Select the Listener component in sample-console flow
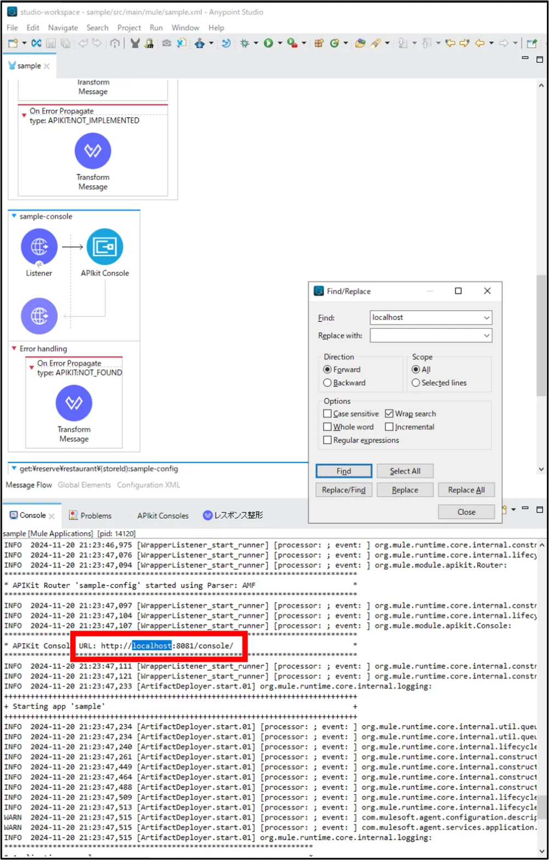This screenshot has width=549, height=860. click(39, 247)
